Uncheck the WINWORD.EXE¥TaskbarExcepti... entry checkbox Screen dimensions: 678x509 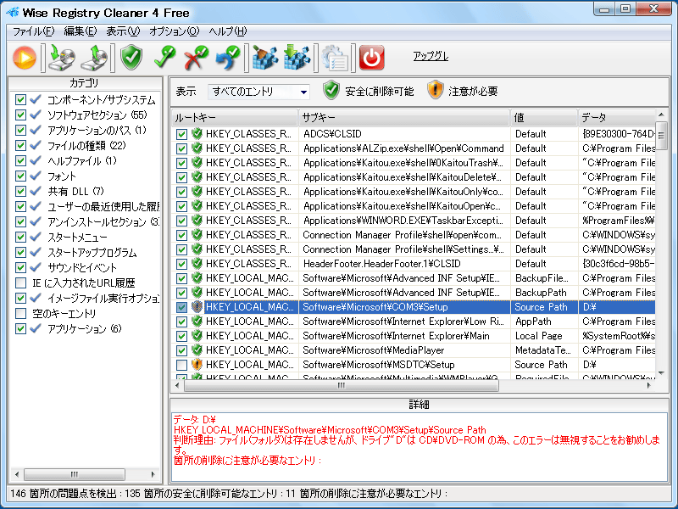pos(181,221)
